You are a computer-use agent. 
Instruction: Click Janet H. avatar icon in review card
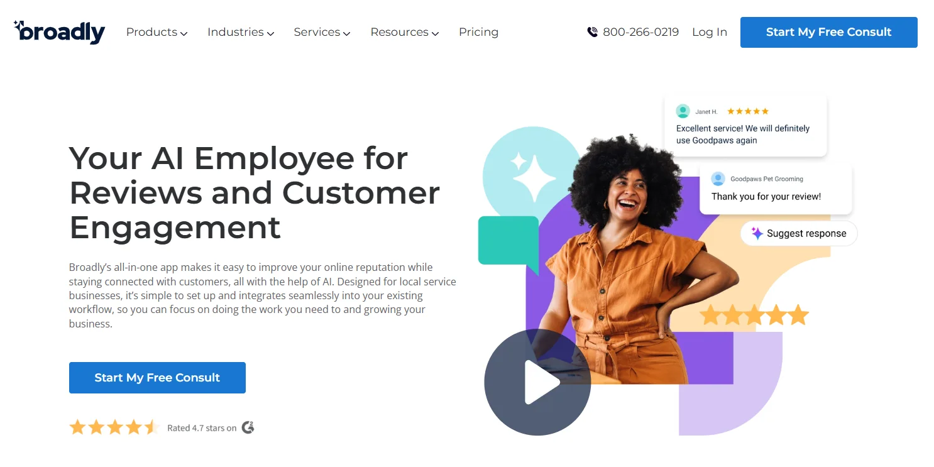point(683,111)
